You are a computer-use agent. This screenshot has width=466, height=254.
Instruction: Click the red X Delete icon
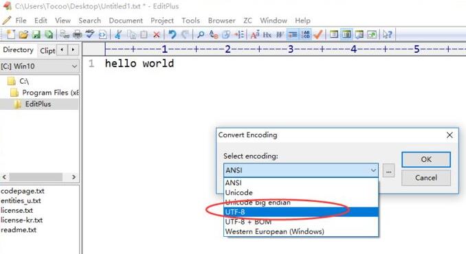point(156,35)
